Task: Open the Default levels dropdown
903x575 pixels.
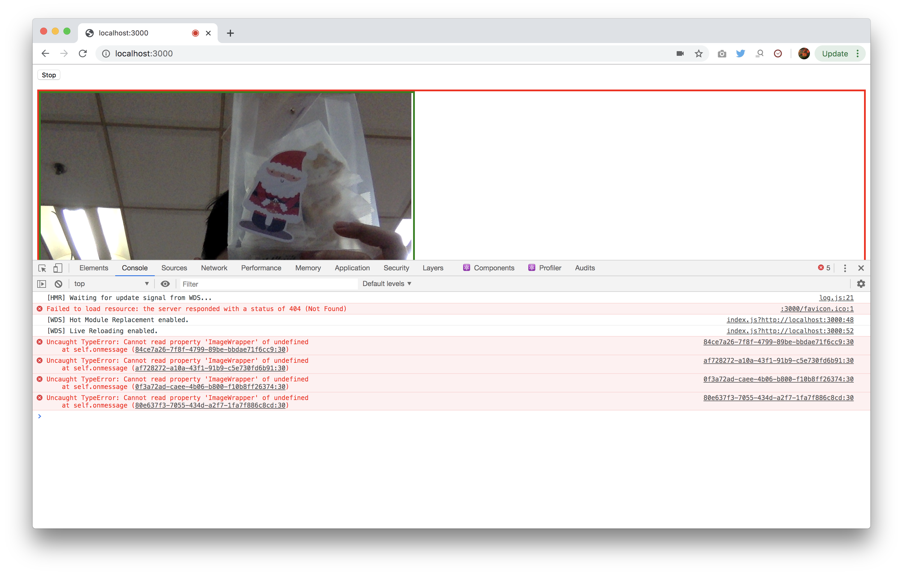Action: (386, 284)
